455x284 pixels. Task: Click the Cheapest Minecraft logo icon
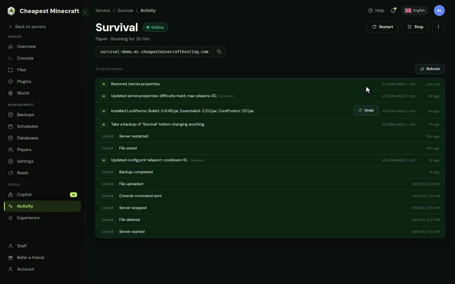(x=11, y=11)
